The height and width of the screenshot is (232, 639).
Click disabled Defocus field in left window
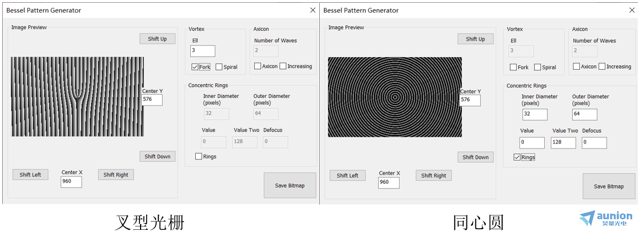[276, 142]
